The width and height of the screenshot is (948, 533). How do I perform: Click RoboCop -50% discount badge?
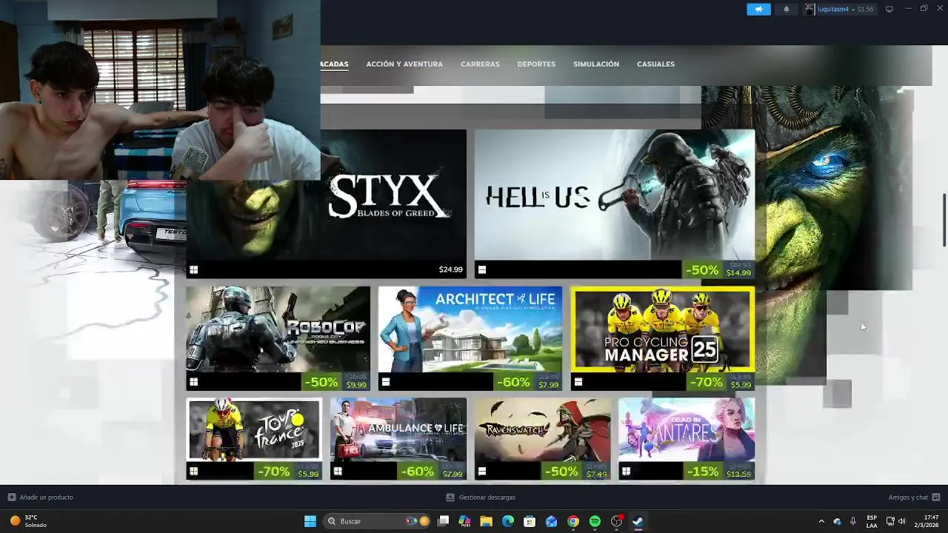(321, 382)
